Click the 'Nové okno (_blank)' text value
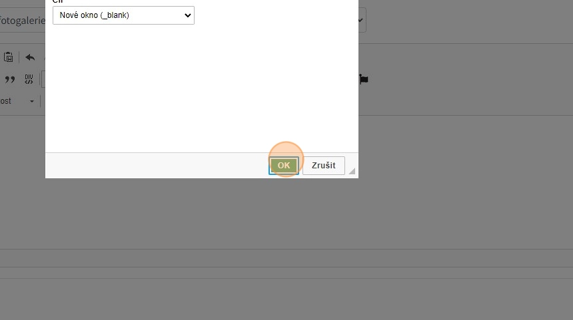 (x=95, y=15)
